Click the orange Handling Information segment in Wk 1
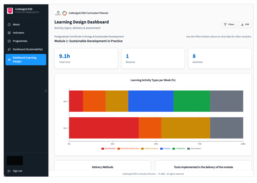 [x=150, y=128]
